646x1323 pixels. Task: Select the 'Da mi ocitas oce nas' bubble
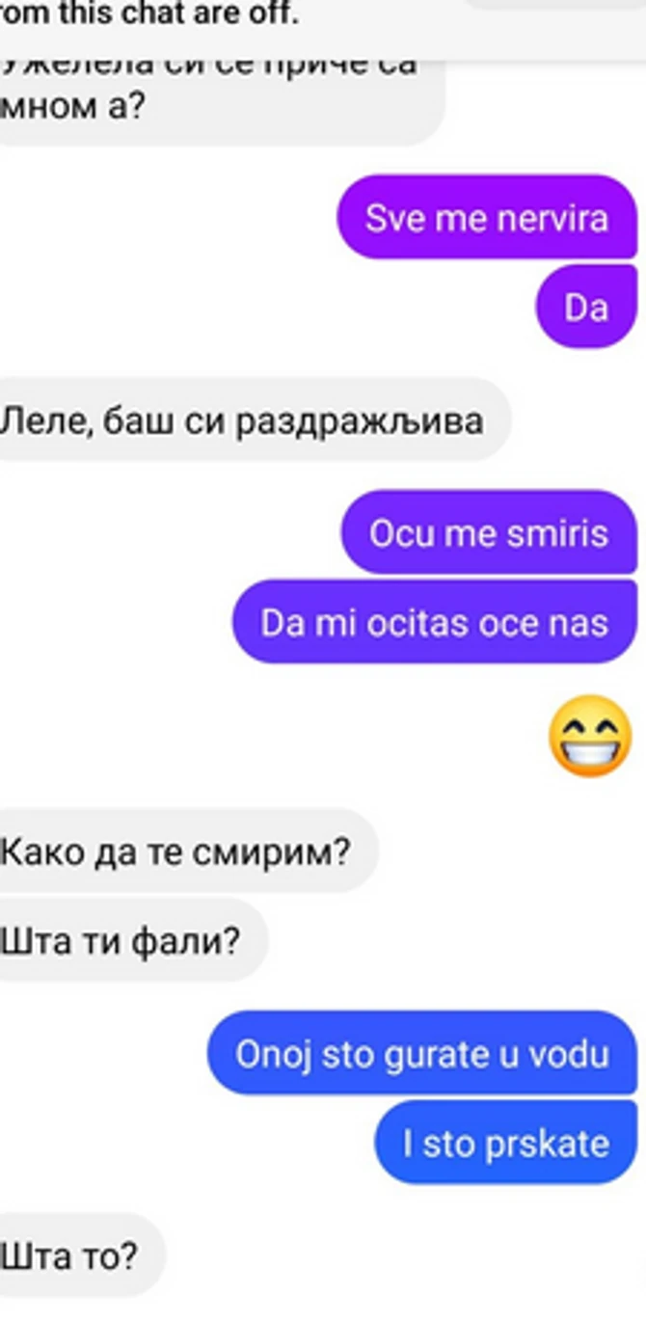435,621
